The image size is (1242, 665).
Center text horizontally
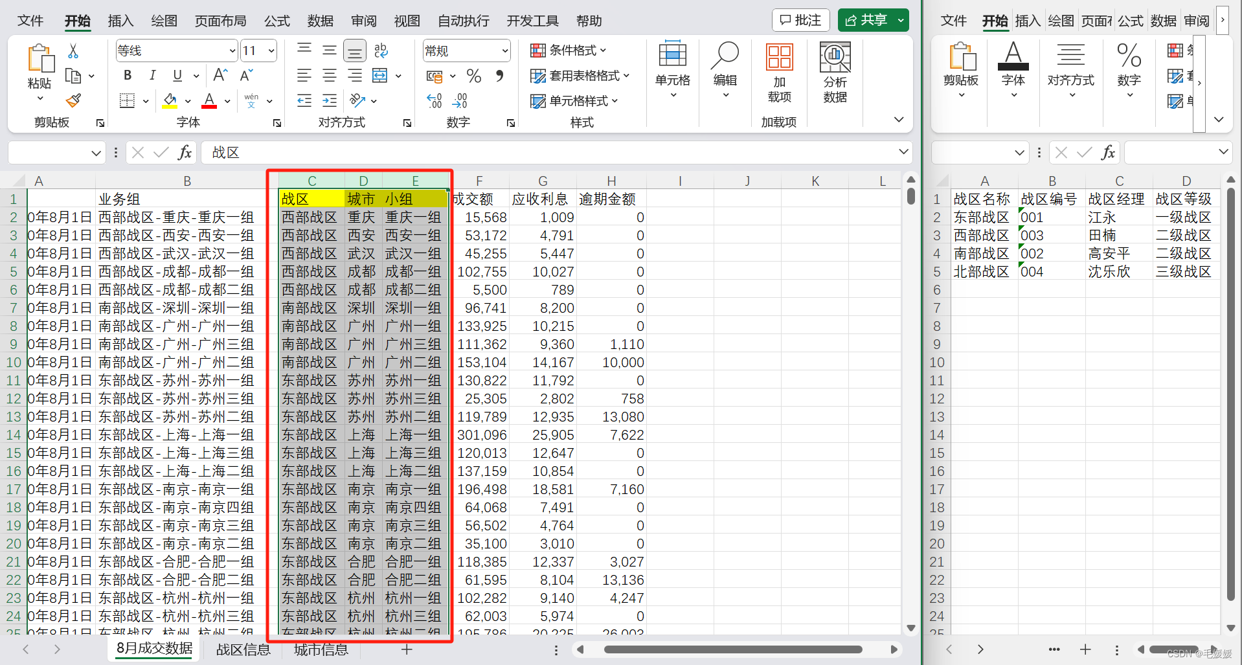pos(329,76)
